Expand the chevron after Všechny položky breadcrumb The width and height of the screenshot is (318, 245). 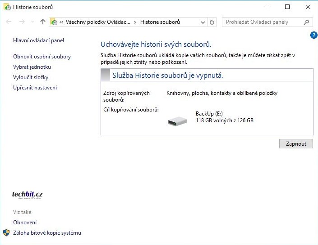(135, 22)
